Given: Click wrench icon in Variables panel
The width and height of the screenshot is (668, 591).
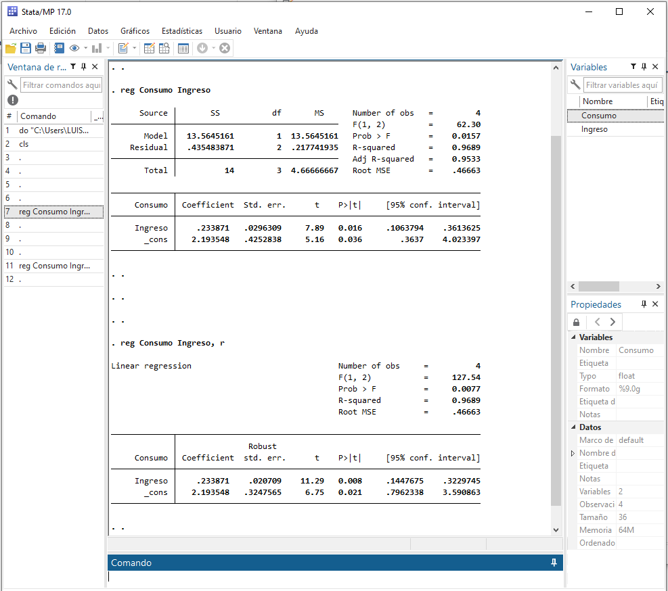Looking at the screenshot, I should point(575,85).
